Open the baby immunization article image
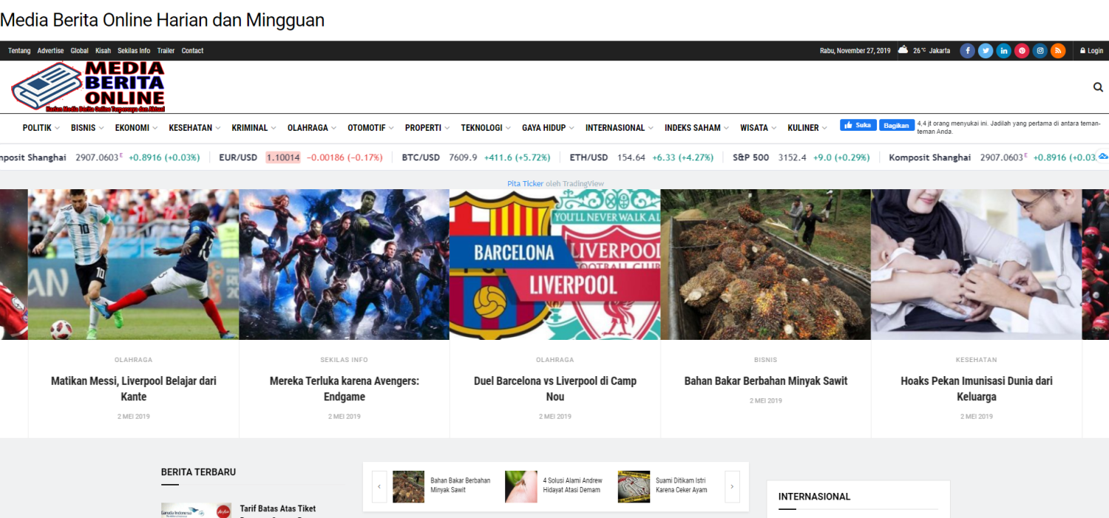This screenshot has width=1109, height=518. tap(977, 265)
